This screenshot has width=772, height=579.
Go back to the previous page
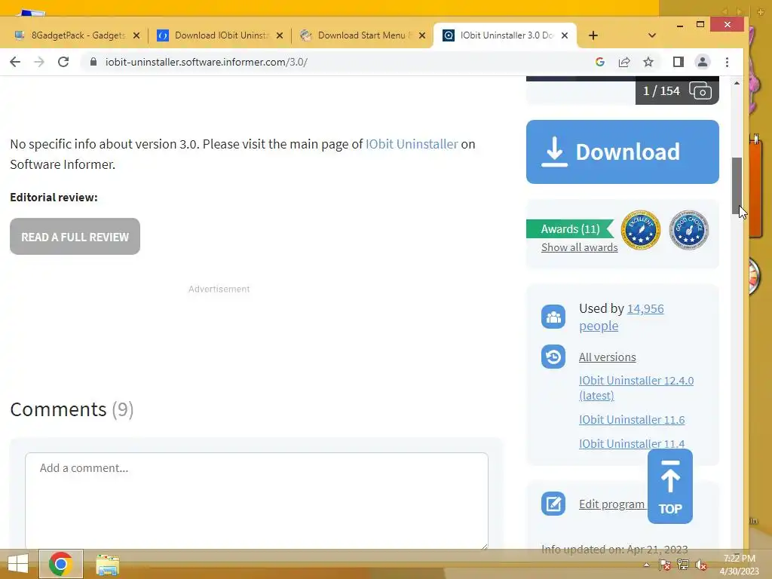coord(15,62)
